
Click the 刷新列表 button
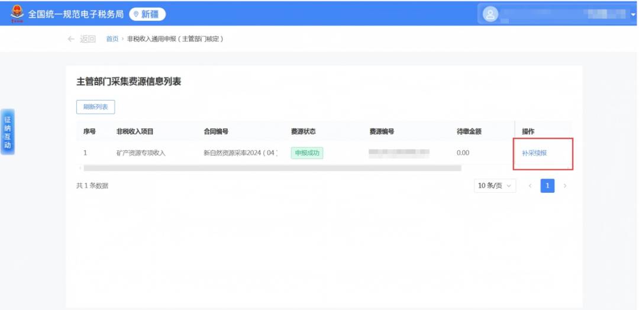(95, 106)
